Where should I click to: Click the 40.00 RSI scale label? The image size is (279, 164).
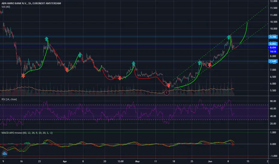click(273, 116)
